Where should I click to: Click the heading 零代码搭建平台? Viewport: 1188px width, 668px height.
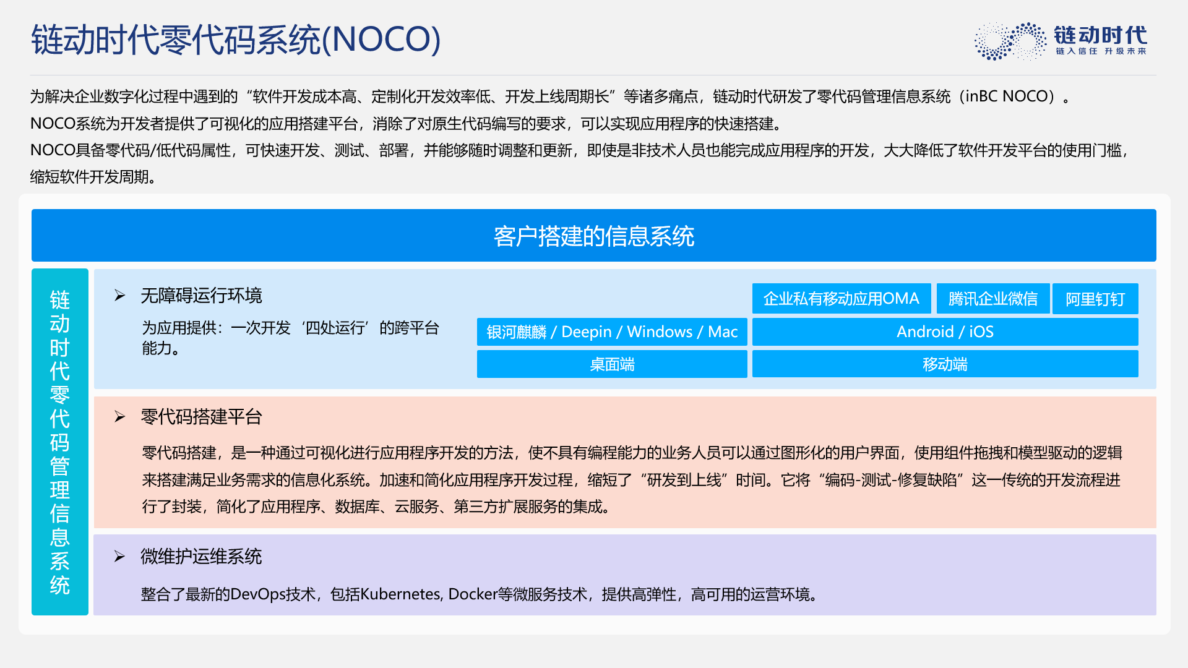tap(201, 417)
